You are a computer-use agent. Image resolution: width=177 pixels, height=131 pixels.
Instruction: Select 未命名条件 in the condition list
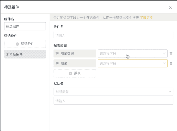pos(25,54)
